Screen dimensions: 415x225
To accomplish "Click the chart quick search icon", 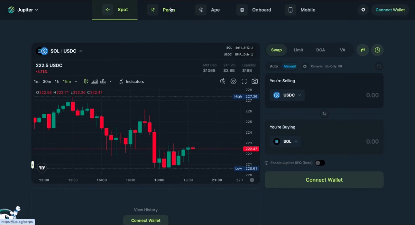I will (x=223, y=81).
